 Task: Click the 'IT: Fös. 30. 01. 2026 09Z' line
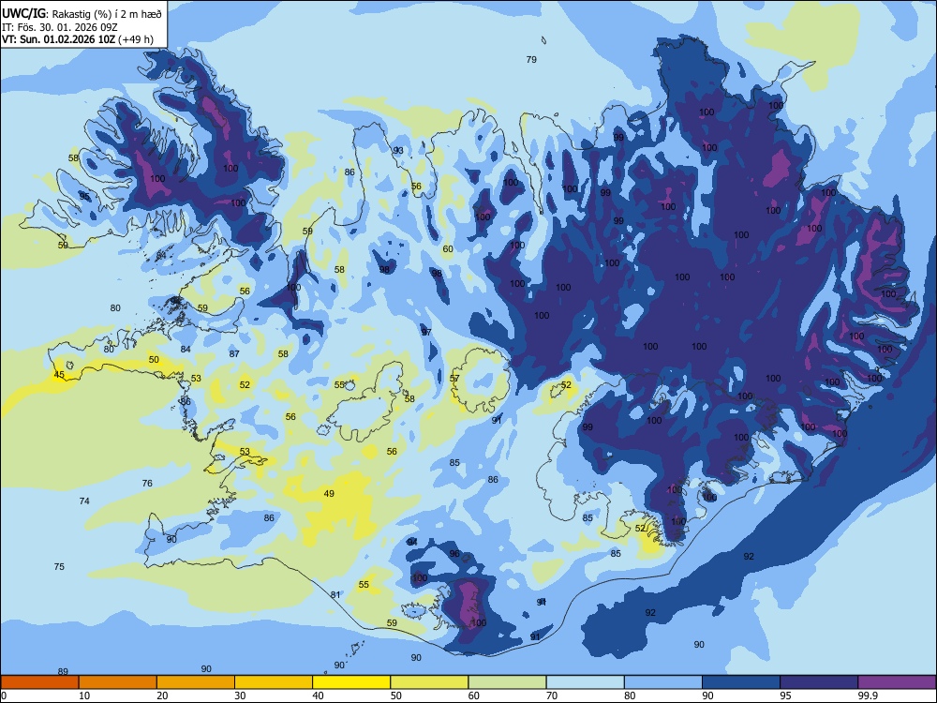(x=60, y=27)
